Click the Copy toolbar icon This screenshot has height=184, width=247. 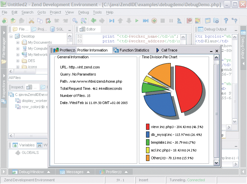pyautogui.click(x=40, y=21)
